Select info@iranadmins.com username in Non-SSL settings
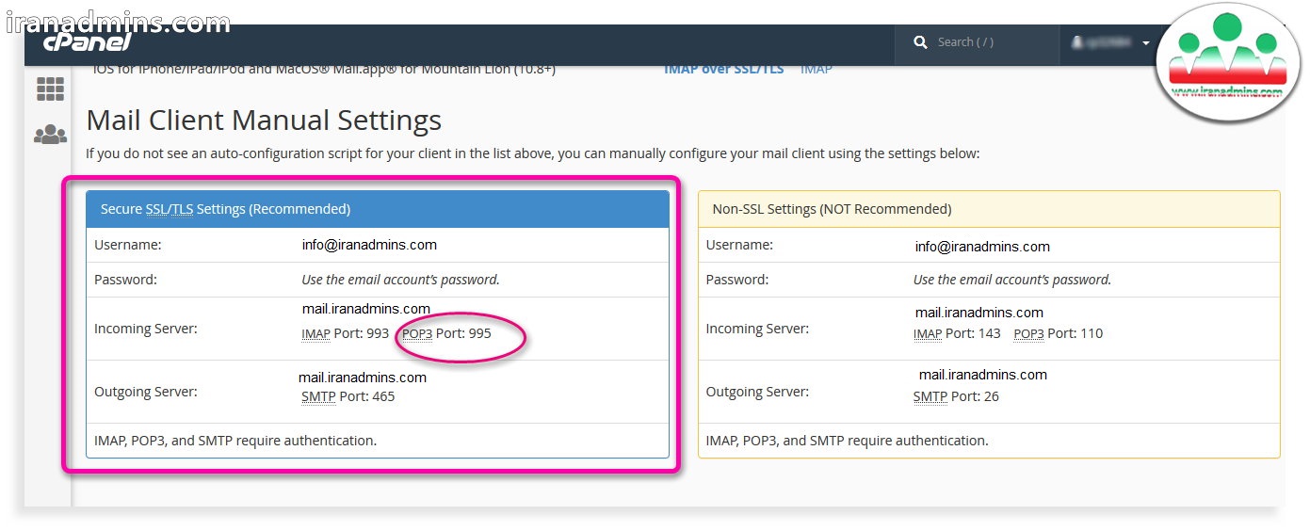Image resolution: width=1310 pixels, height=531 pixels. click(982, 247)
